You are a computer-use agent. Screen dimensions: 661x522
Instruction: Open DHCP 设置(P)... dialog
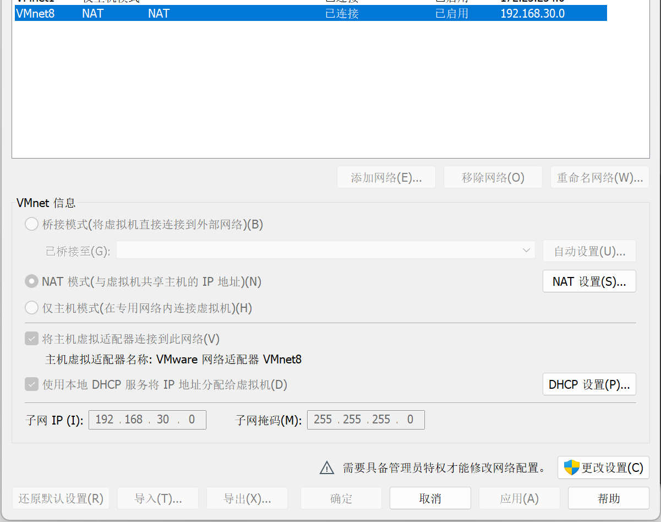point(589,384)
